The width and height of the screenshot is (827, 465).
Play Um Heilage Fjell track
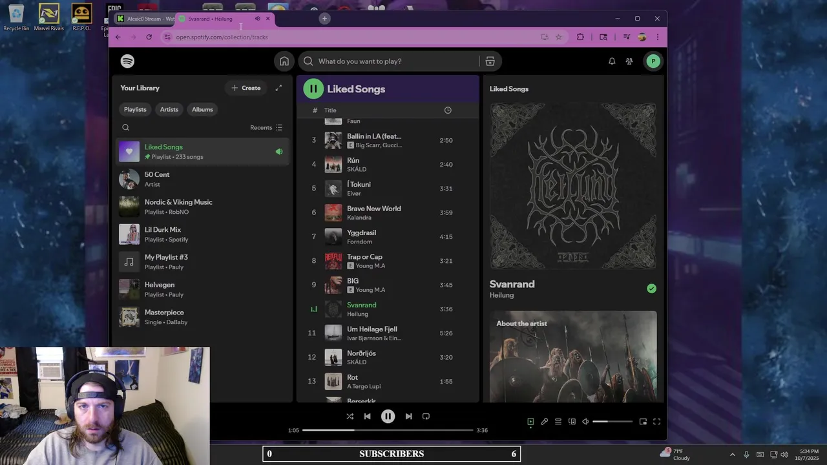click(x=388, y=333)
